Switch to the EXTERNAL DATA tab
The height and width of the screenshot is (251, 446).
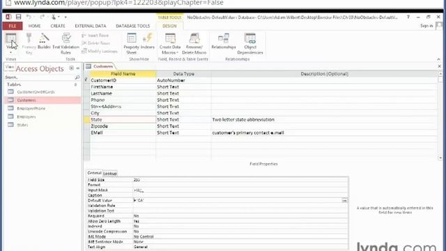(91, 26)
